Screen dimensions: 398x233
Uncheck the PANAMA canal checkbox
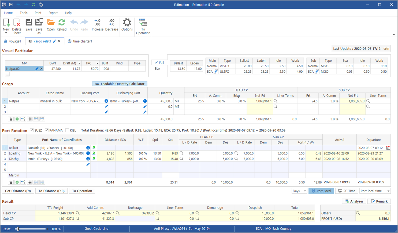pos(47,130)
